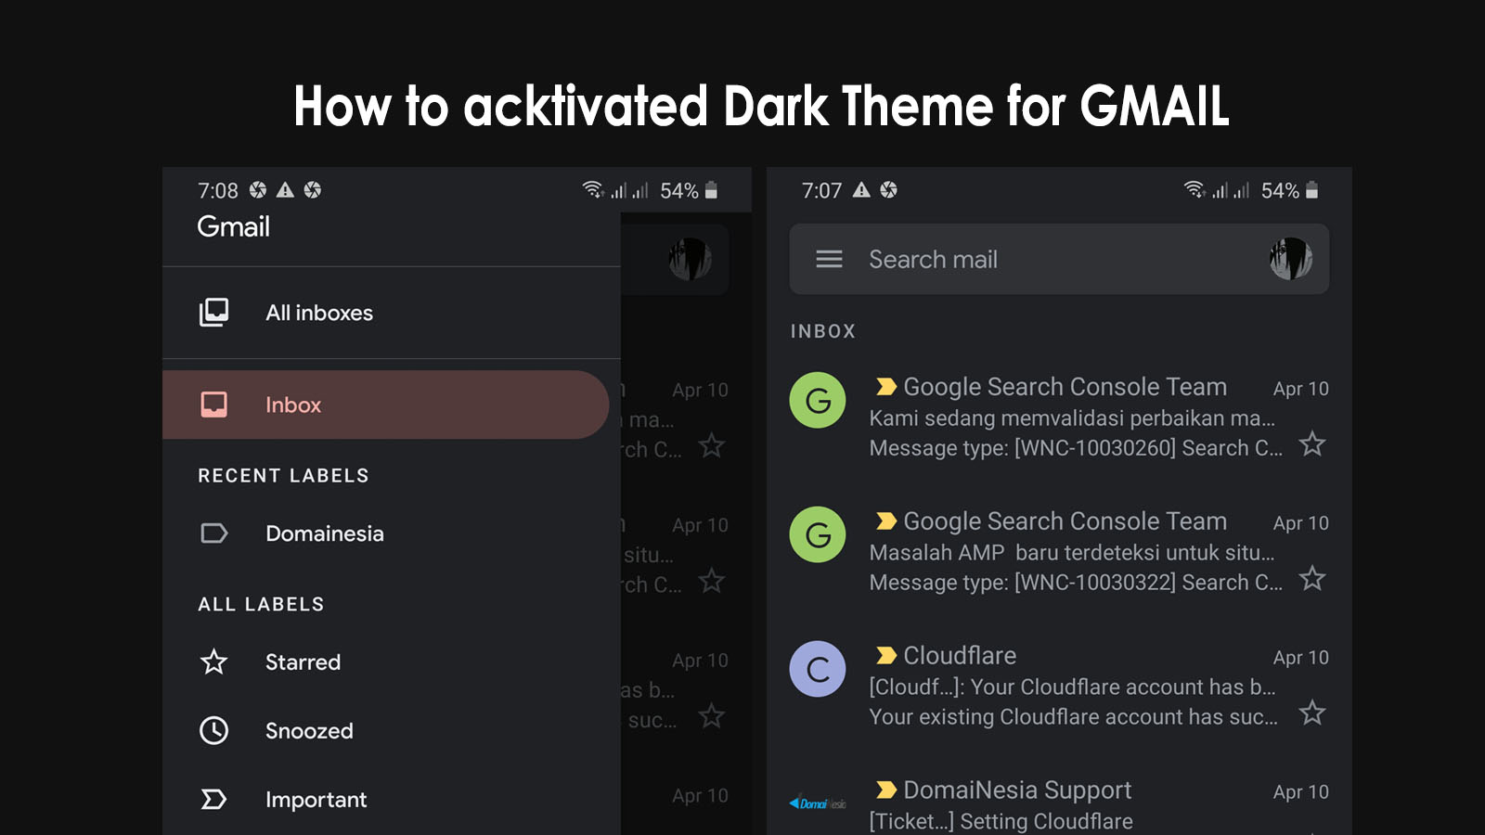Tap the green Google Search Console Team avatar

[x=817, y=400]
